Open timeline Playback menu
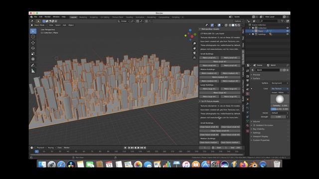 click(x=41, y=148)
